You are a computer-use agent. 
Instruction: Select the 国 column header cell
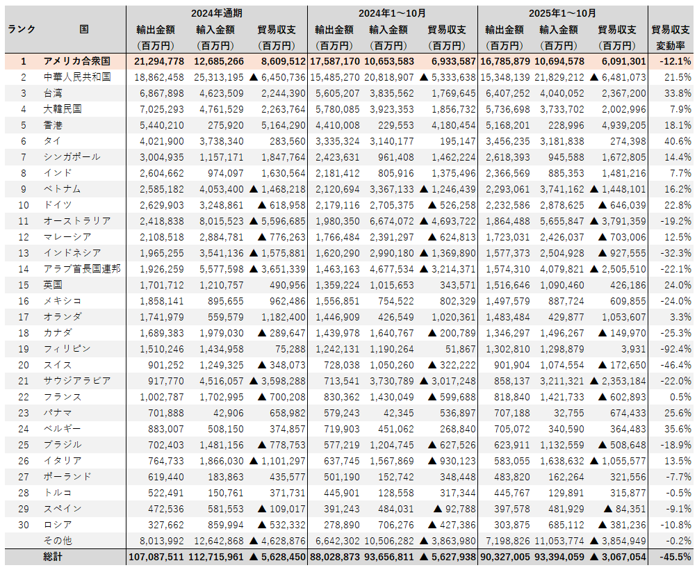83,29
